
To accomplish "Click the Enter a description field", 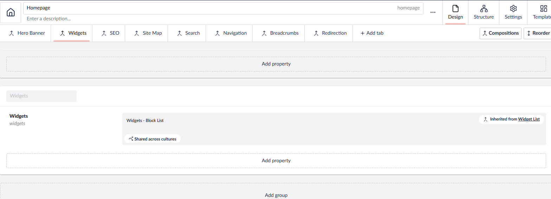I will [x=211, y=19].
